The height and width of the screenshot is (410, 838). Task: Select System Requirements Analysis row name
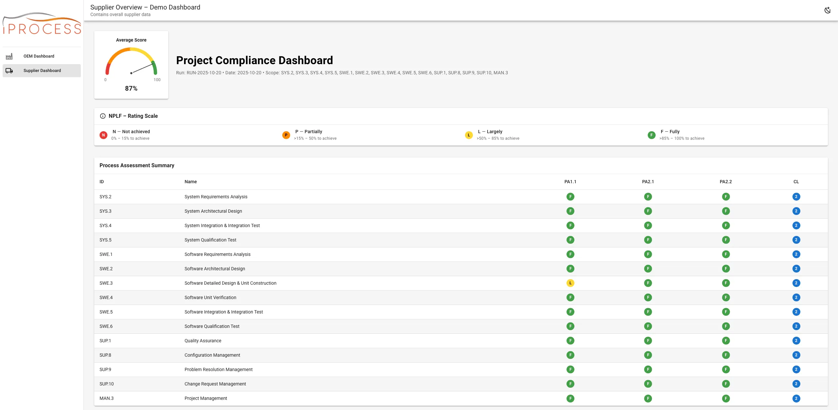click(216, 197)
